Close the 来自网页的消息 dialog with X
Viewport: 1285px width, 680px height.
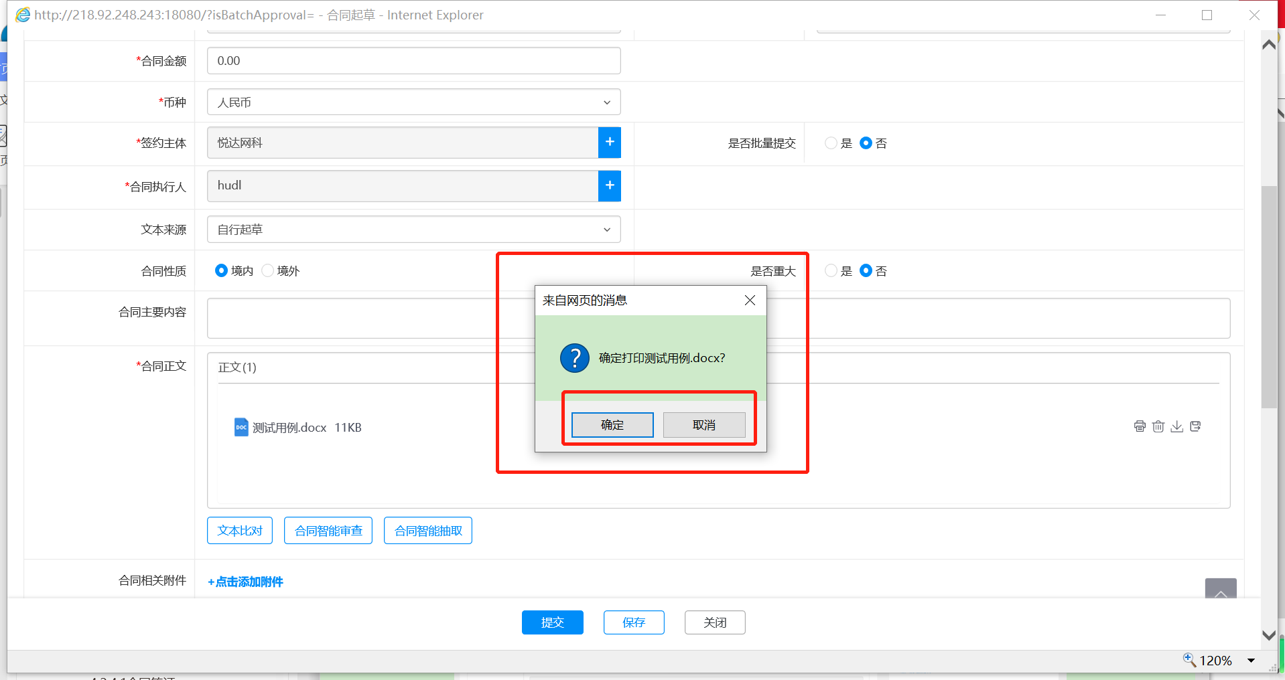(x=750, y=301)
